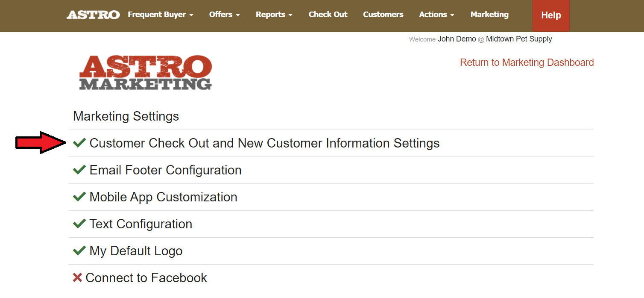This screenshot has width=644, height=298.
Task: Click green checkmark beside Text Configuration
Action: point(79,224)
